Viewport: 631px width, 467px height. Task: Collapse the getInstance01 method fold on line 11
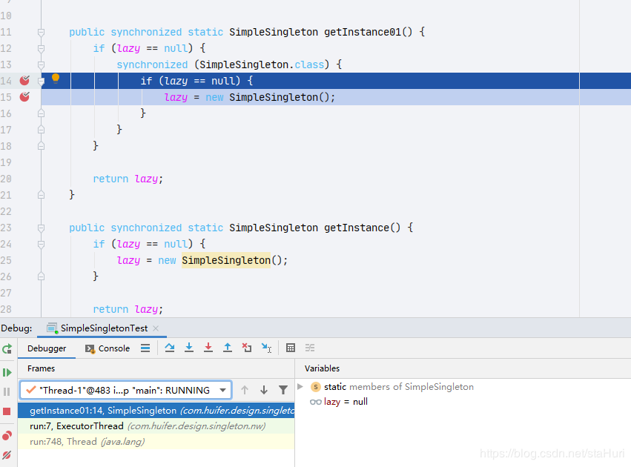(42, 33)
